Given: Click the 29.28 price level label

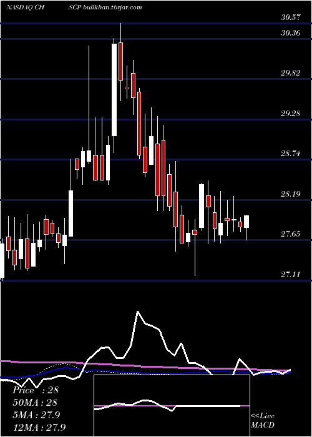Looking at the screenshot, I should click(291, 114).
